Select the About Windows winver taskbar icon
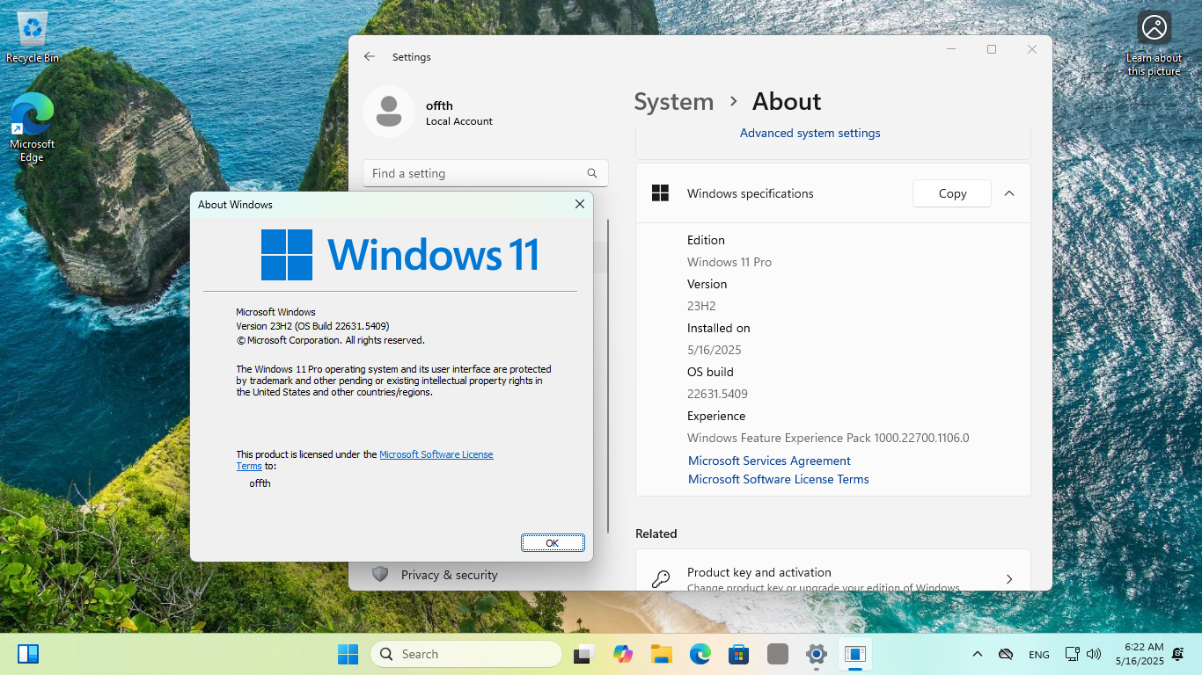1202x675 pixels. [855, 654]
